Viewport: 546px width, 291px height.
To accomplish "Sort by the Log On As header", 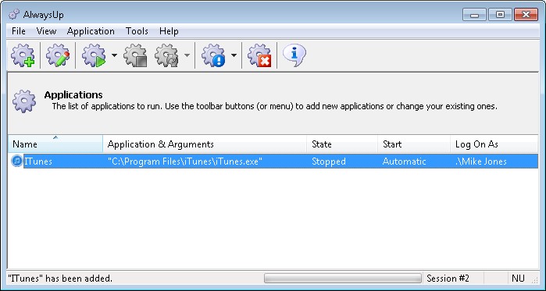I will click(x=494, y=144).
